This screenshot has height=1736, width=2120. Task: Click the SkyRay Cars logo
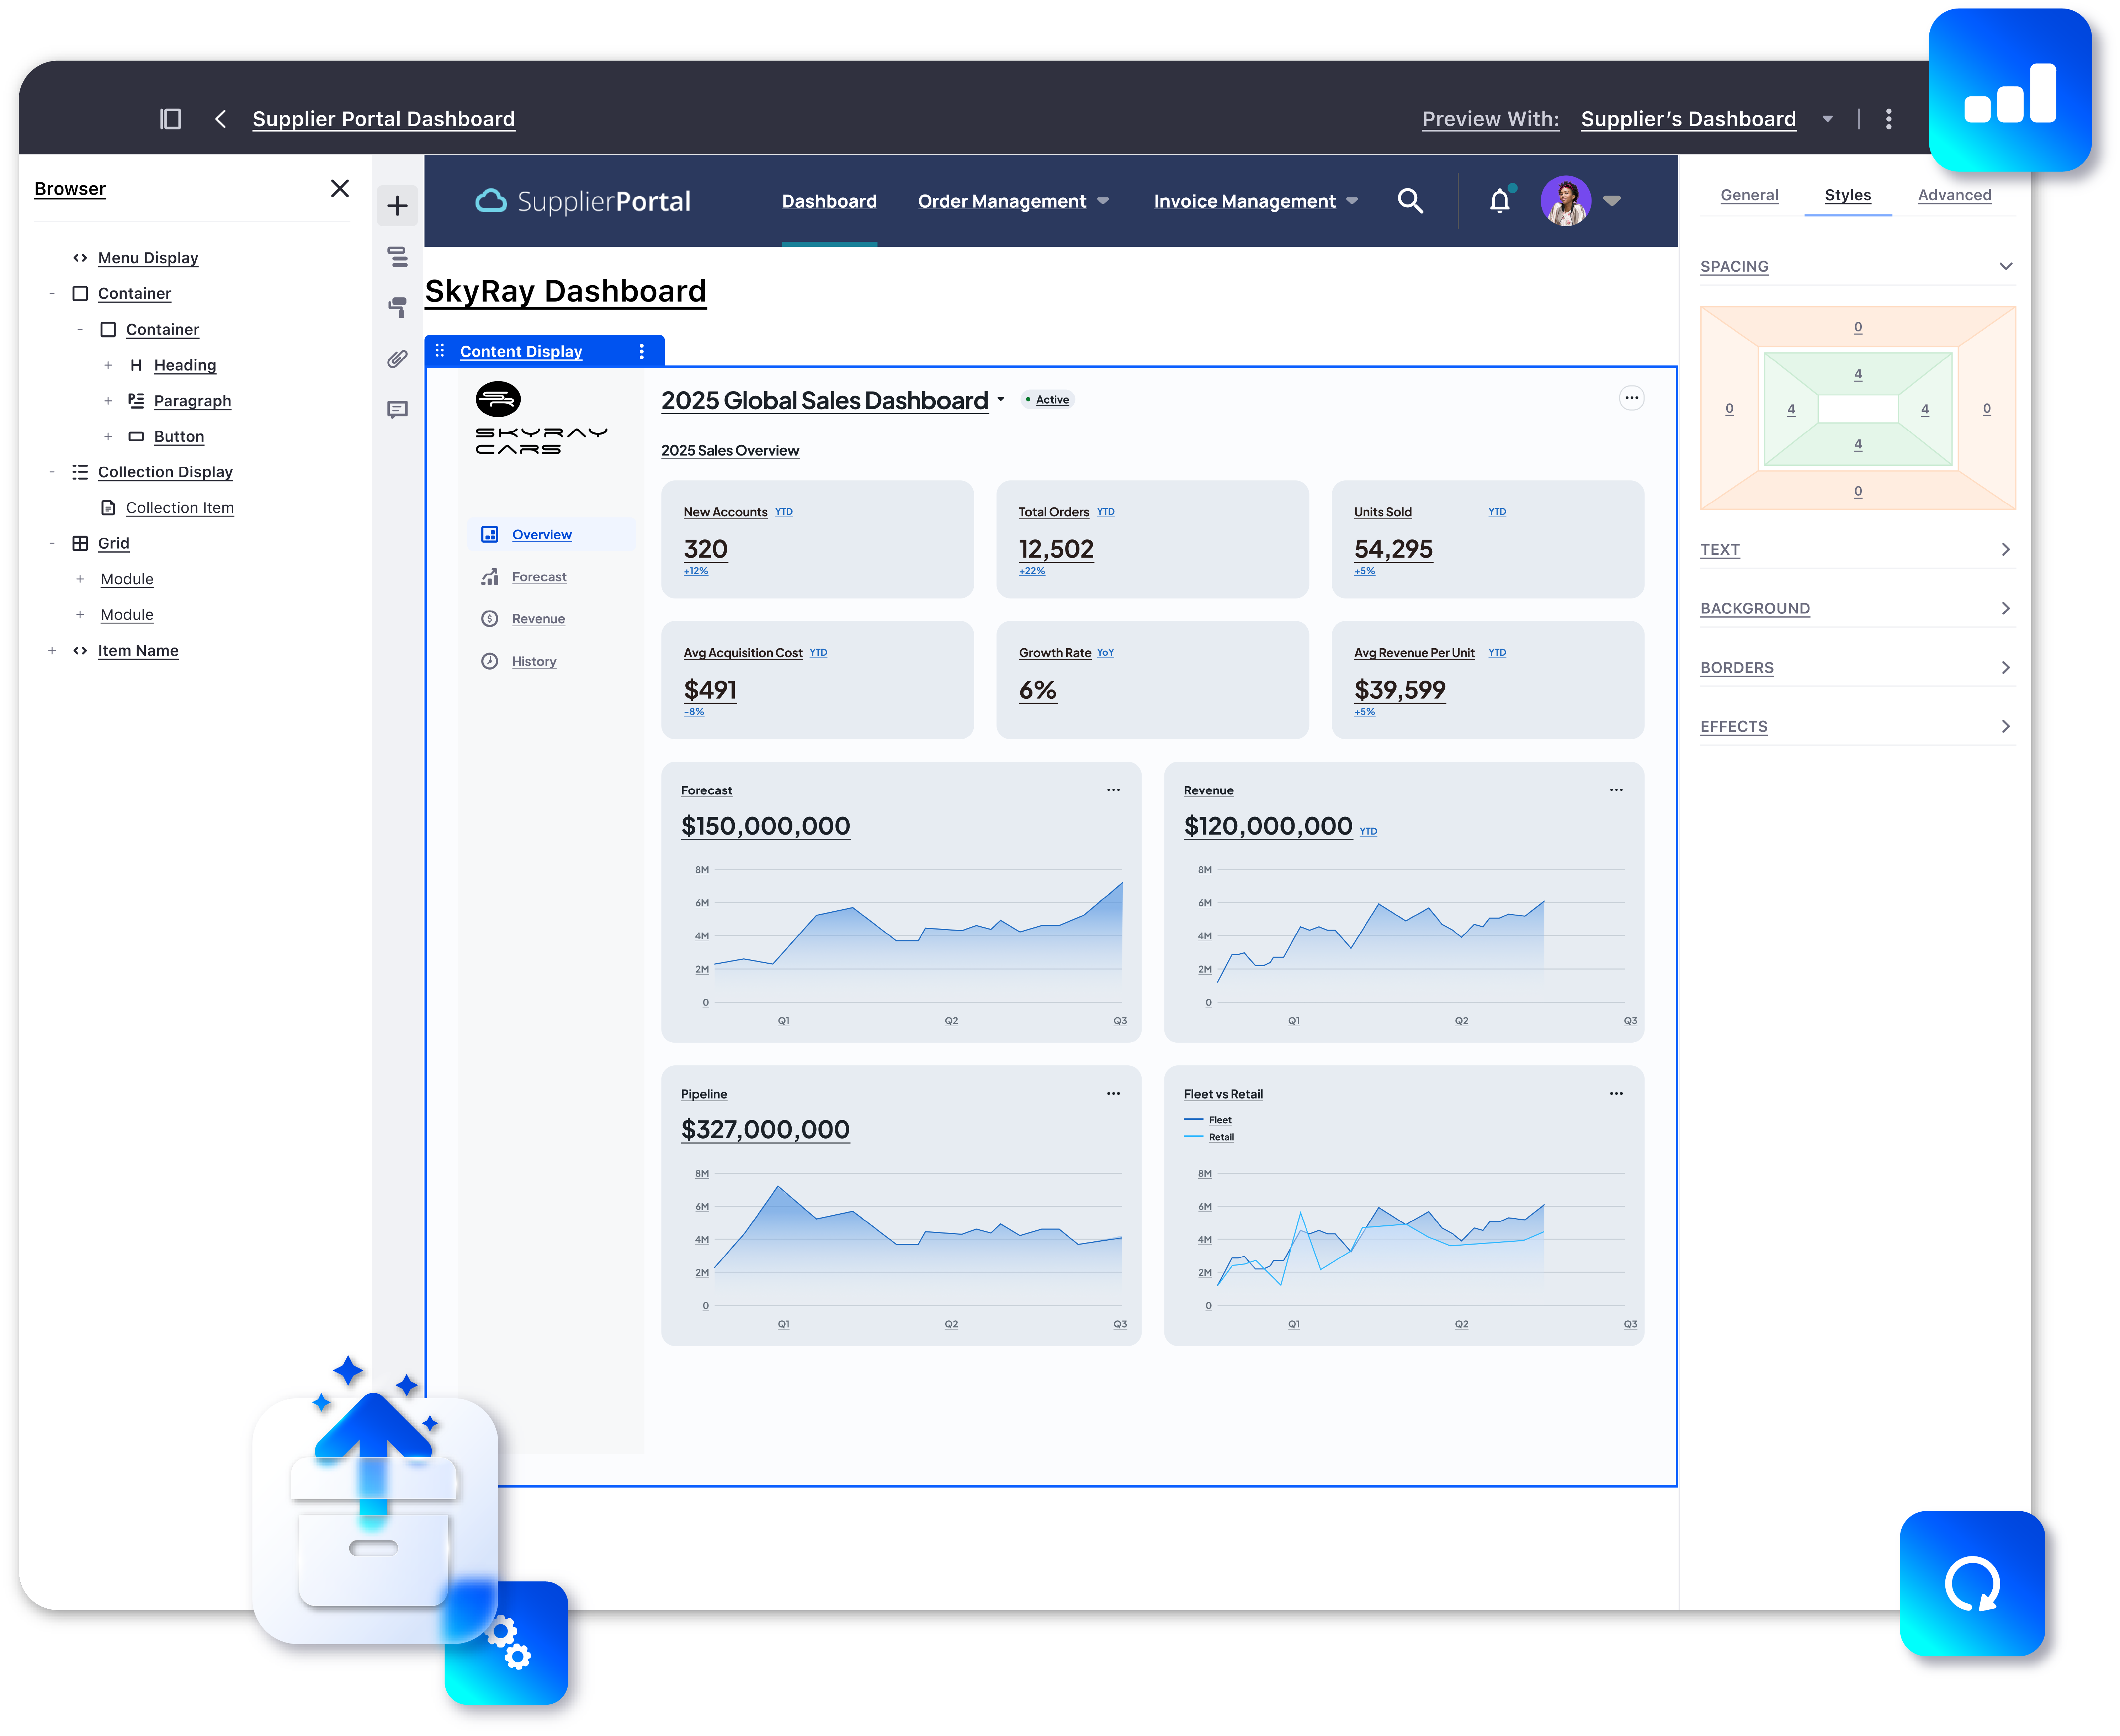[541, 418]
